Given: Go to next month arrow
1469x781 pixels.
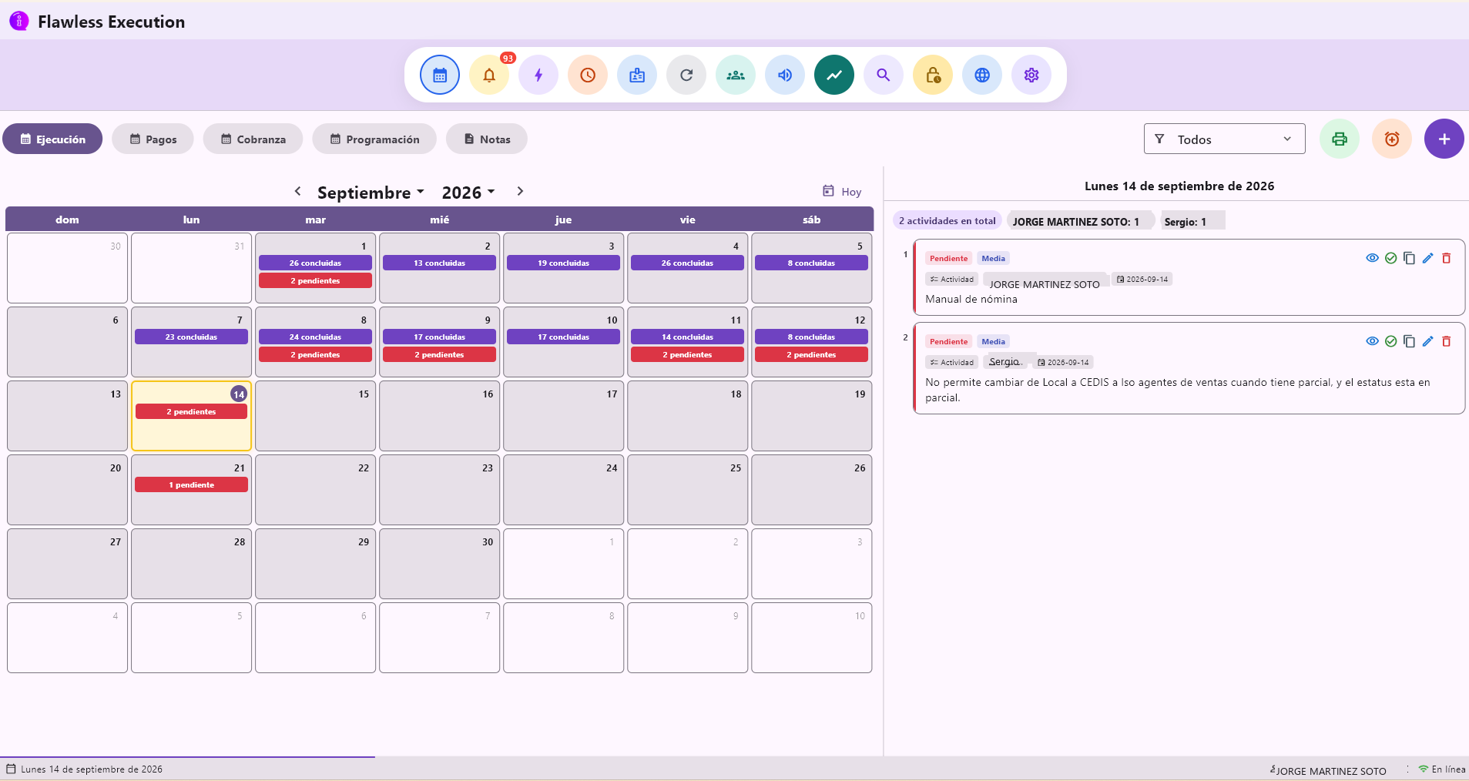Looking at the screenshot, I should [x=520, y=191].
